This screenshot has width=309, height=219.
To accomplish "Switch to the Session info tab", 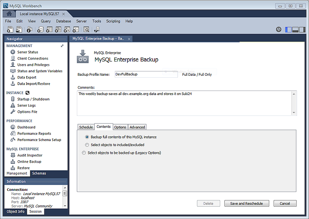I will coord(36,212).
